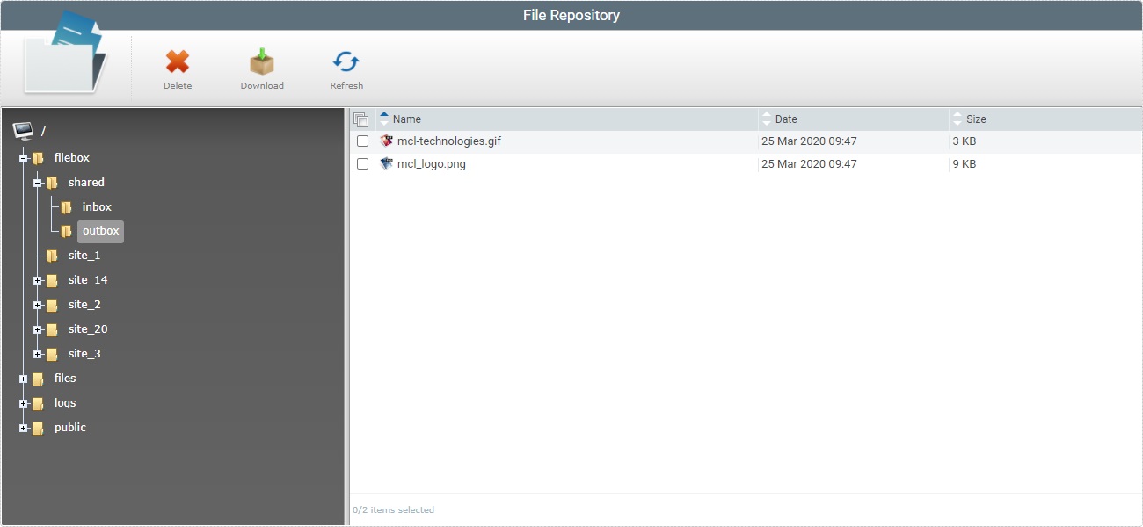The width and height of the screenshot is (1143, 527).
Task: Click the select-all control in the list header
Action: pos(362,118)
